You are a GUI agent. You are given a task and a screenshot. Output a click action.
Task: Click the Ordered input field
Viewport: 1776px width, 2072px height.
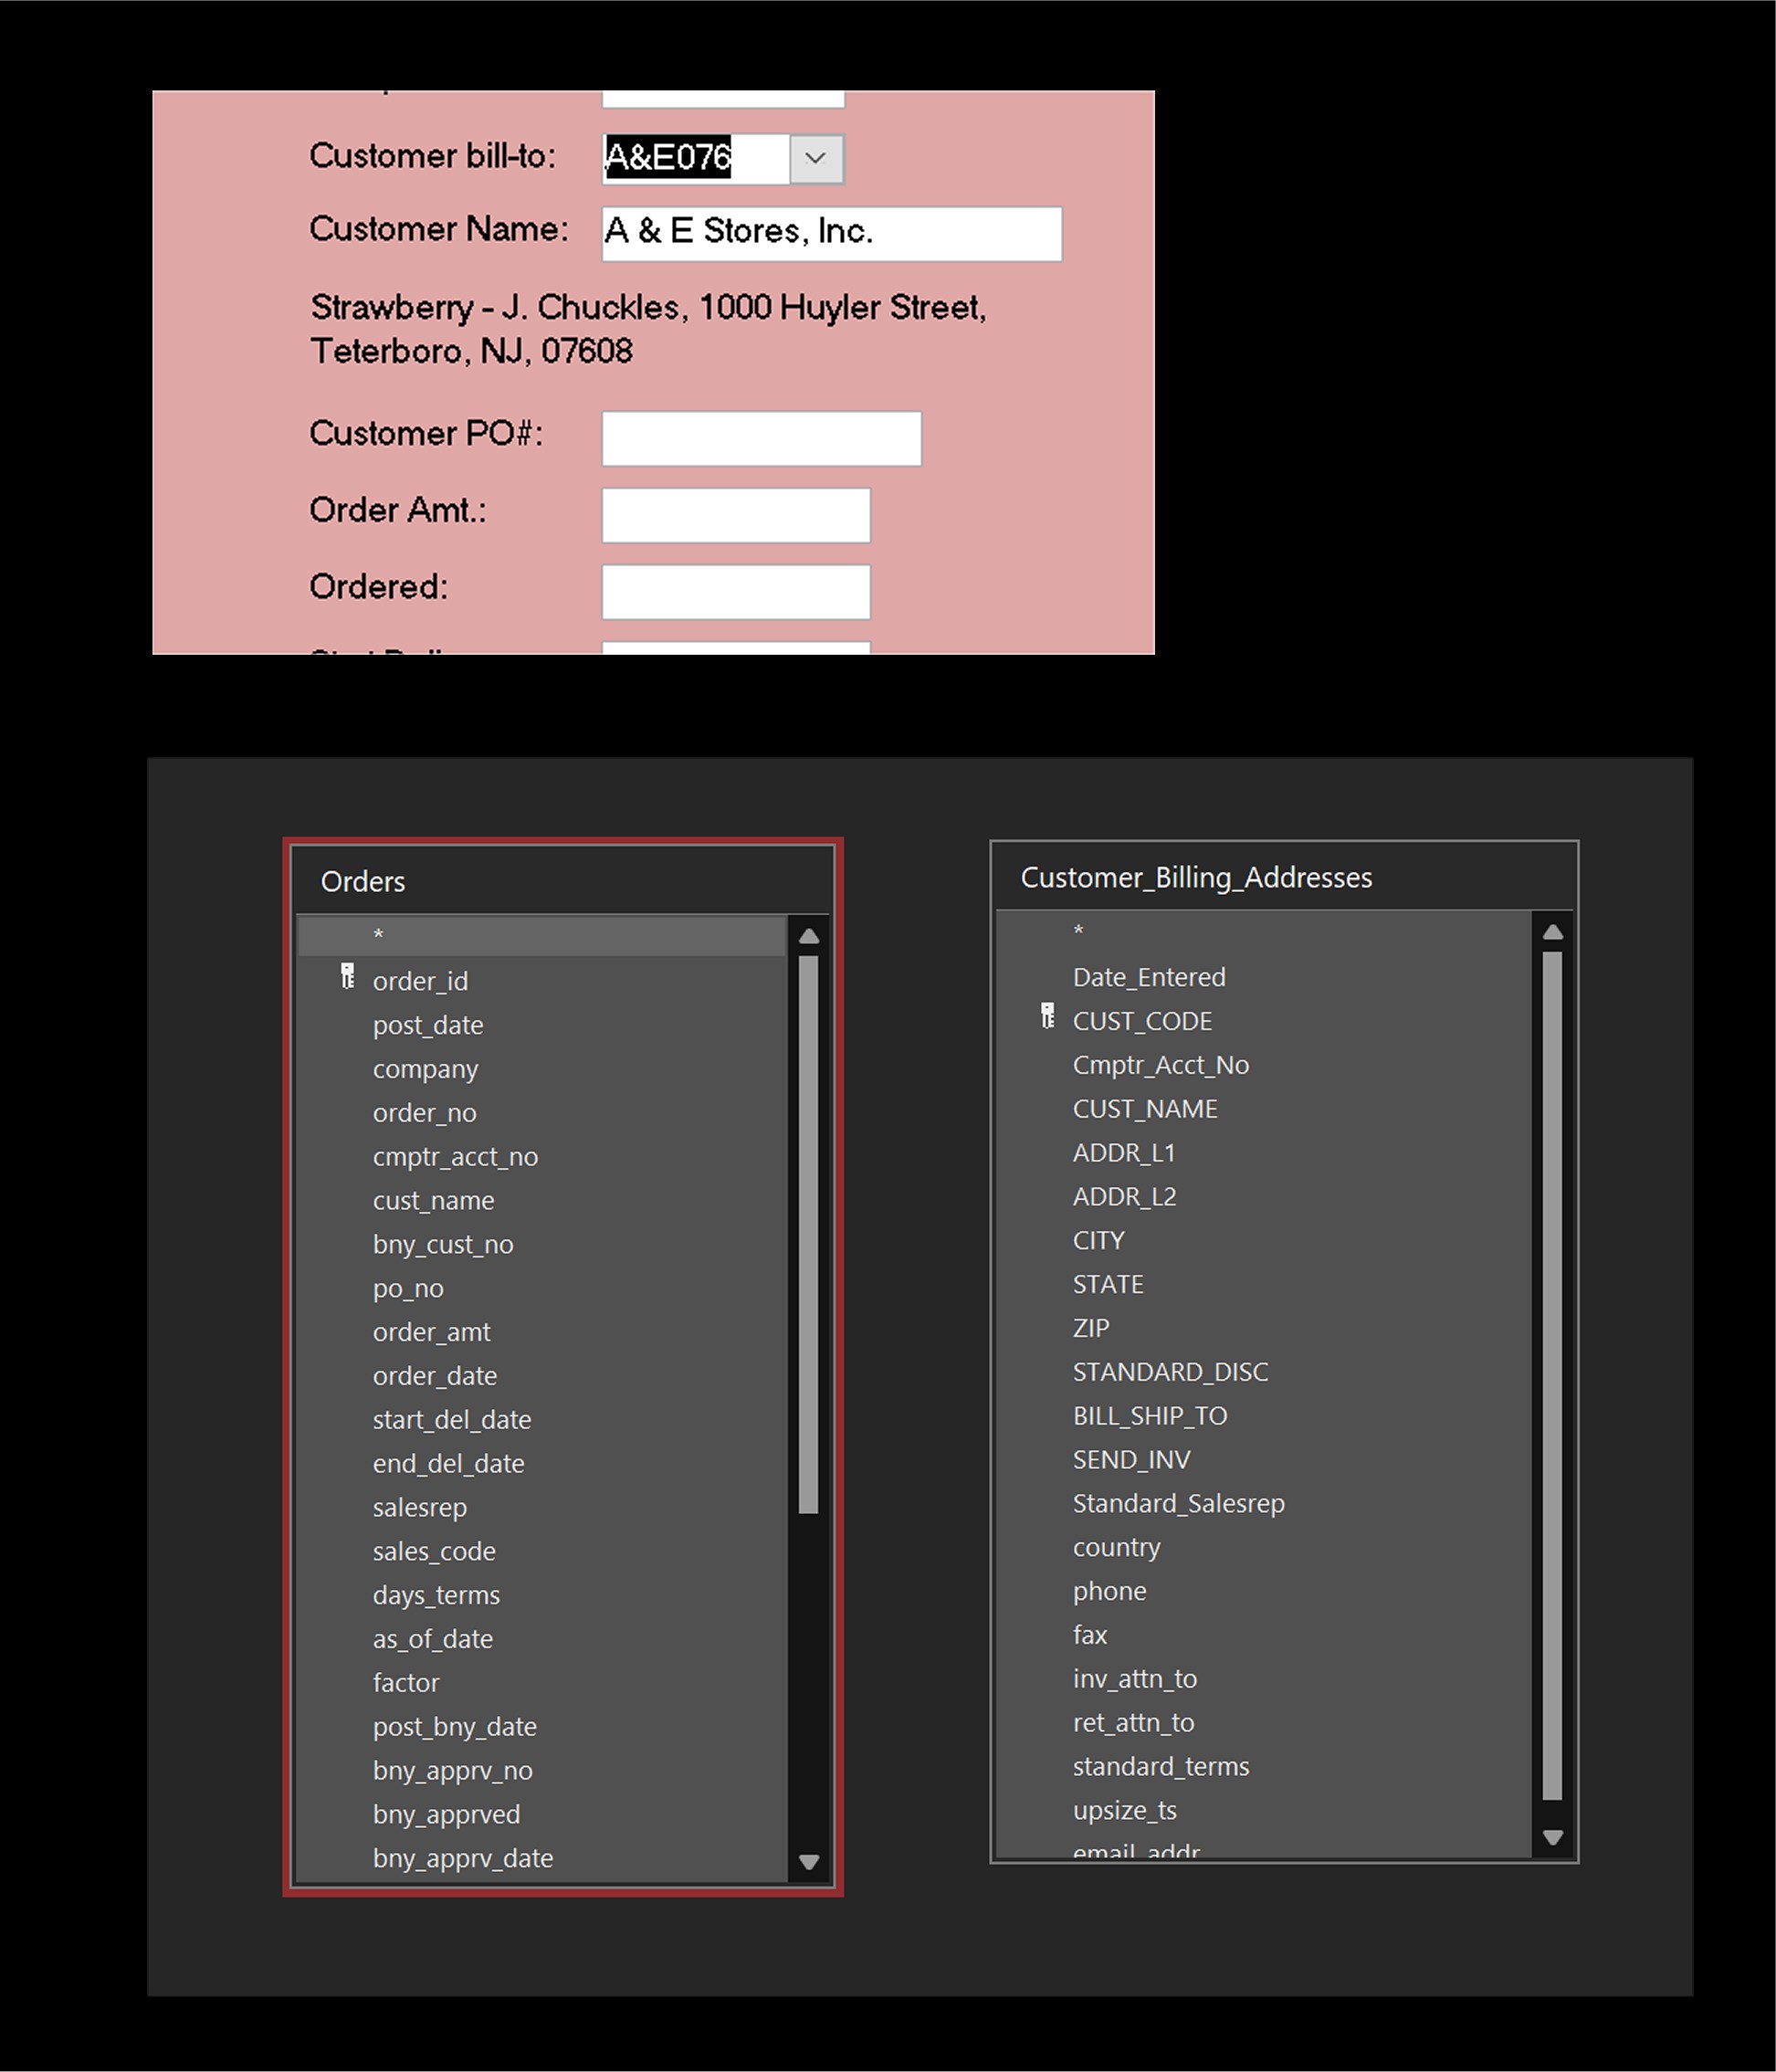pos(736,592)
